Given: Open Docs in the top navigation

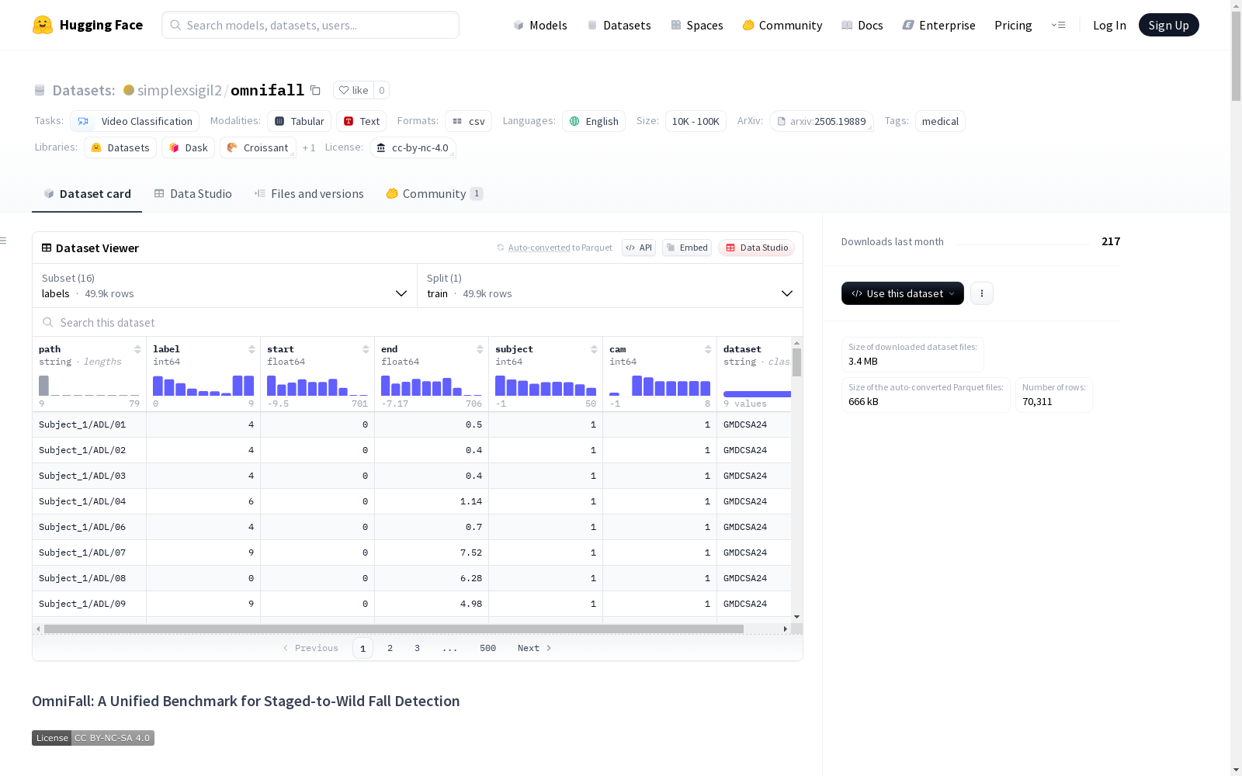Looking at the screenshot, I should pyautogui.click(x=862, y=25).
